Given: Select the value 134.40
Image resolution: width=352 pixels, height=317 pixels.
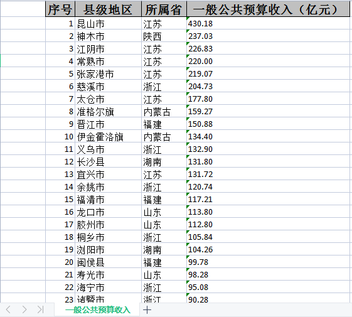Looking at the screenshot, I should click(268, 137).
